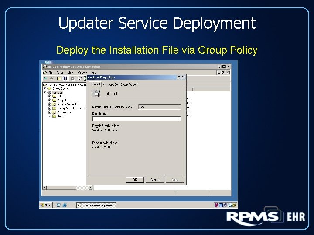Click the Forward arrow in the toolbar
Screen dimensions: 314x235
[x=51, y=78]
